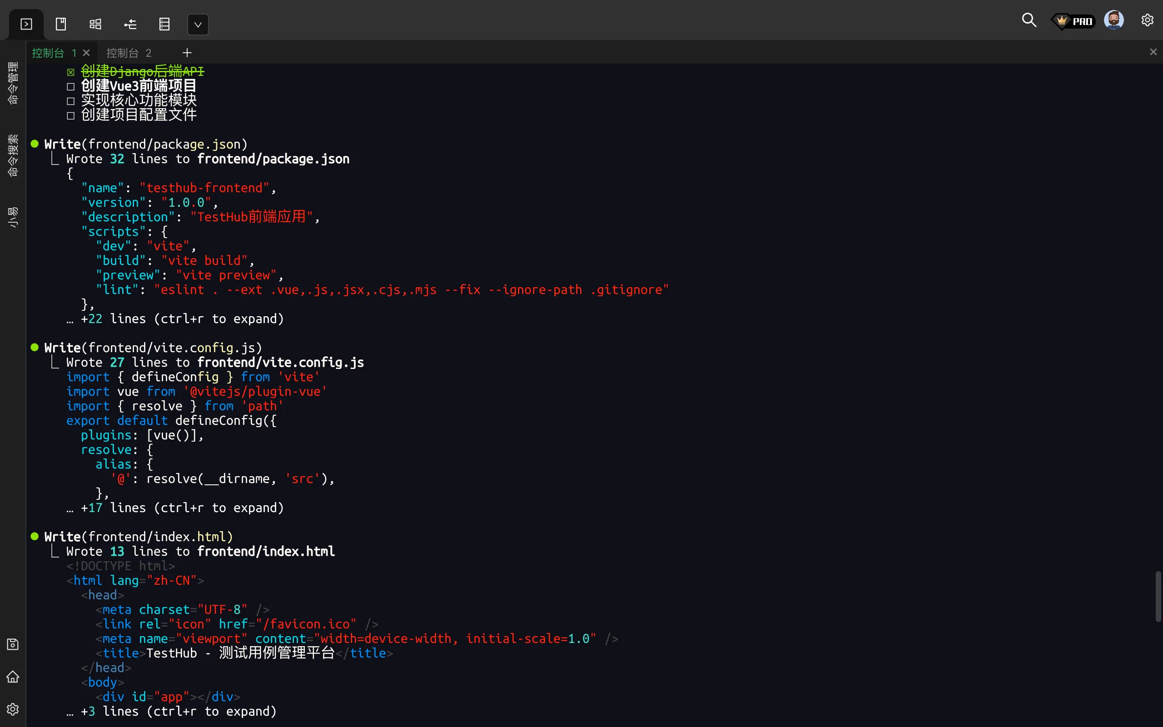Open the 命令管理 sidebar tab

tap(13, 83)
